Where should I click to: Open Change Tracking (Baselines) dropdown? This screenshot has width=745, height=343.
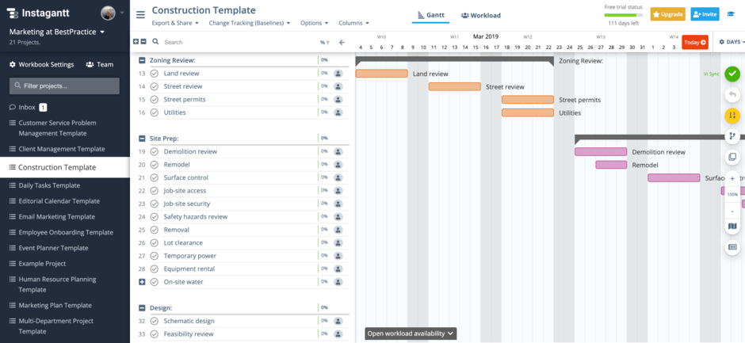250,23
